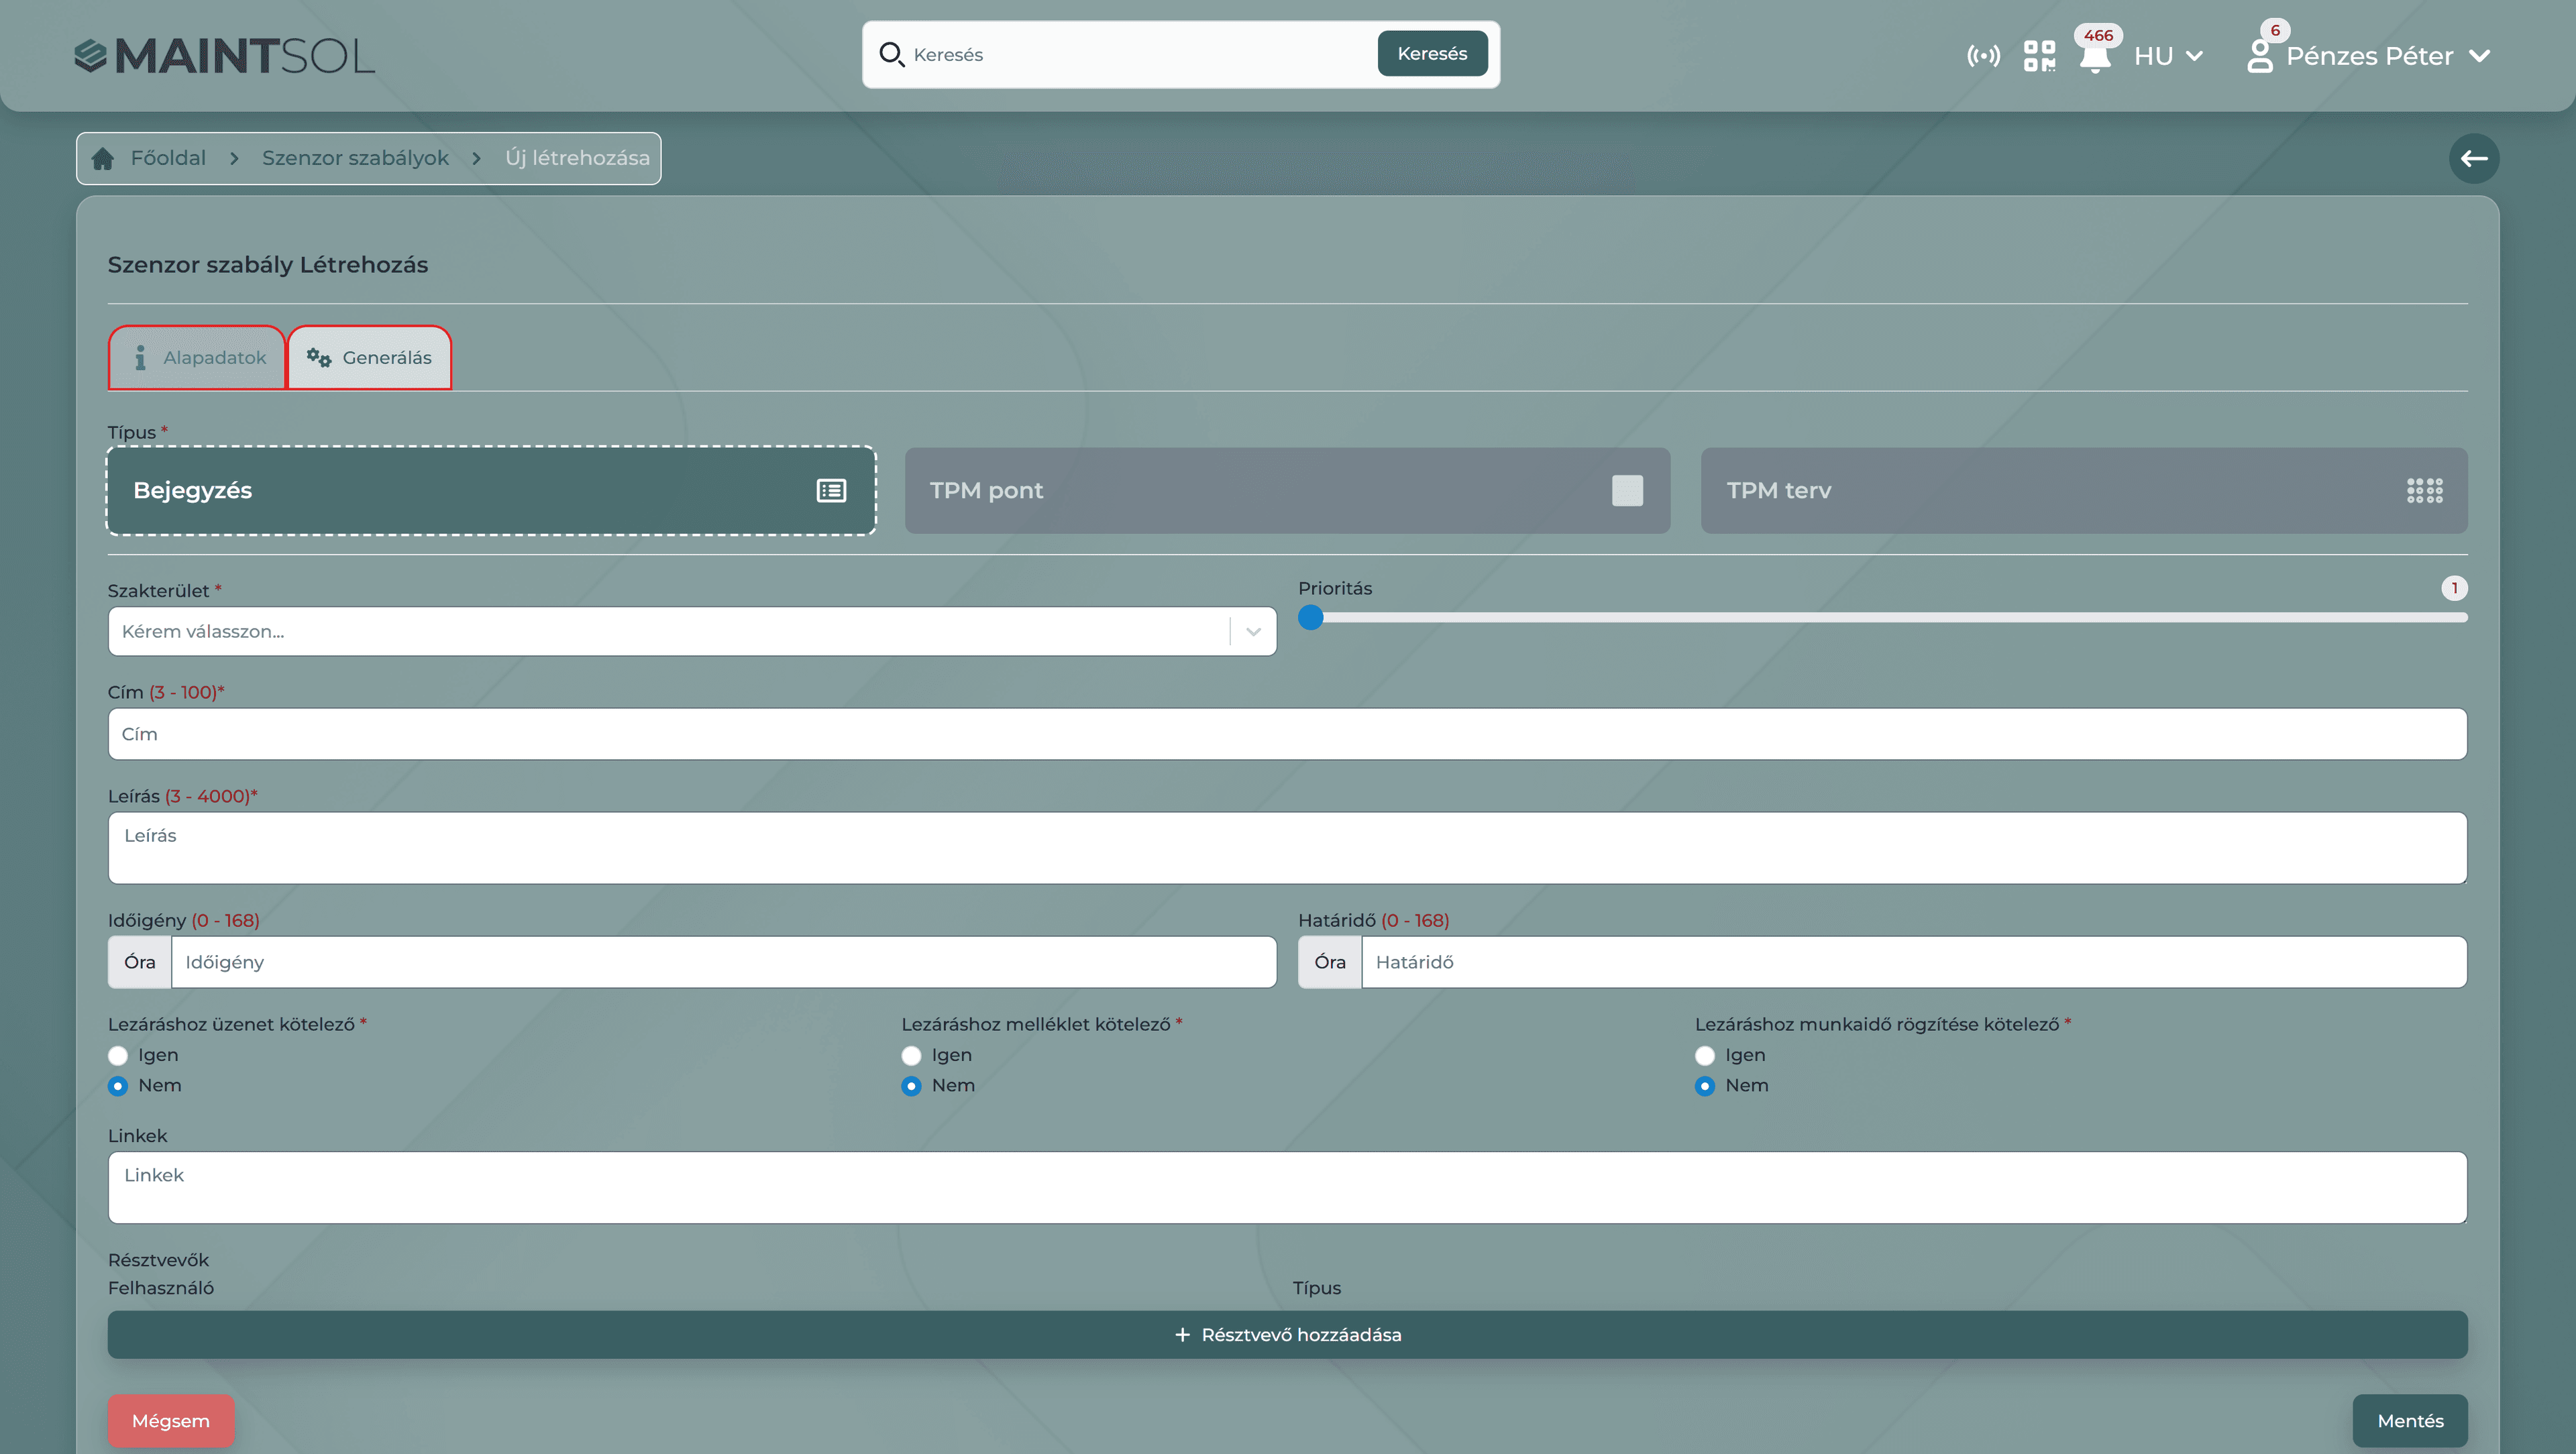Select Igen for munkaidő rögzítése kötelező
Screen dimensions: 2576x1454
coord(1705,1056)
